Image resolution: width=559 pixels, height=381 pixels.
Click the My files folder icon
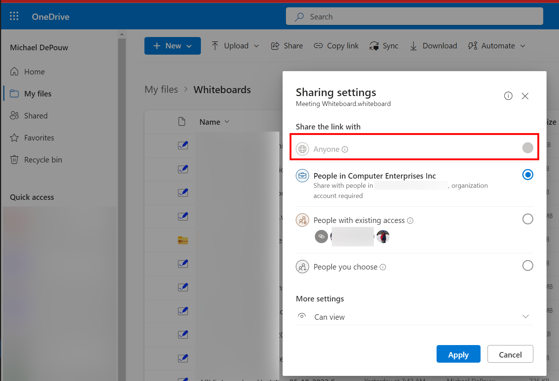coord(14,94)
